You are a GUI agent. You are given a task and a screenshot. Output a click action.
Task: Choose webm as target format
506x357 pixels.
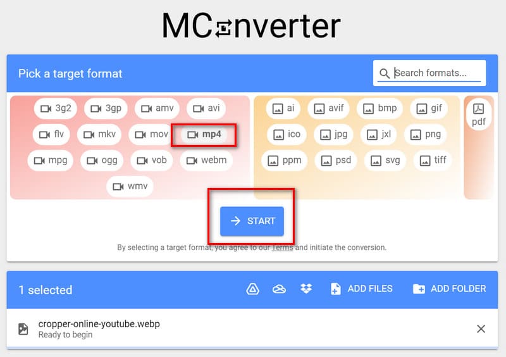point(206,161)
